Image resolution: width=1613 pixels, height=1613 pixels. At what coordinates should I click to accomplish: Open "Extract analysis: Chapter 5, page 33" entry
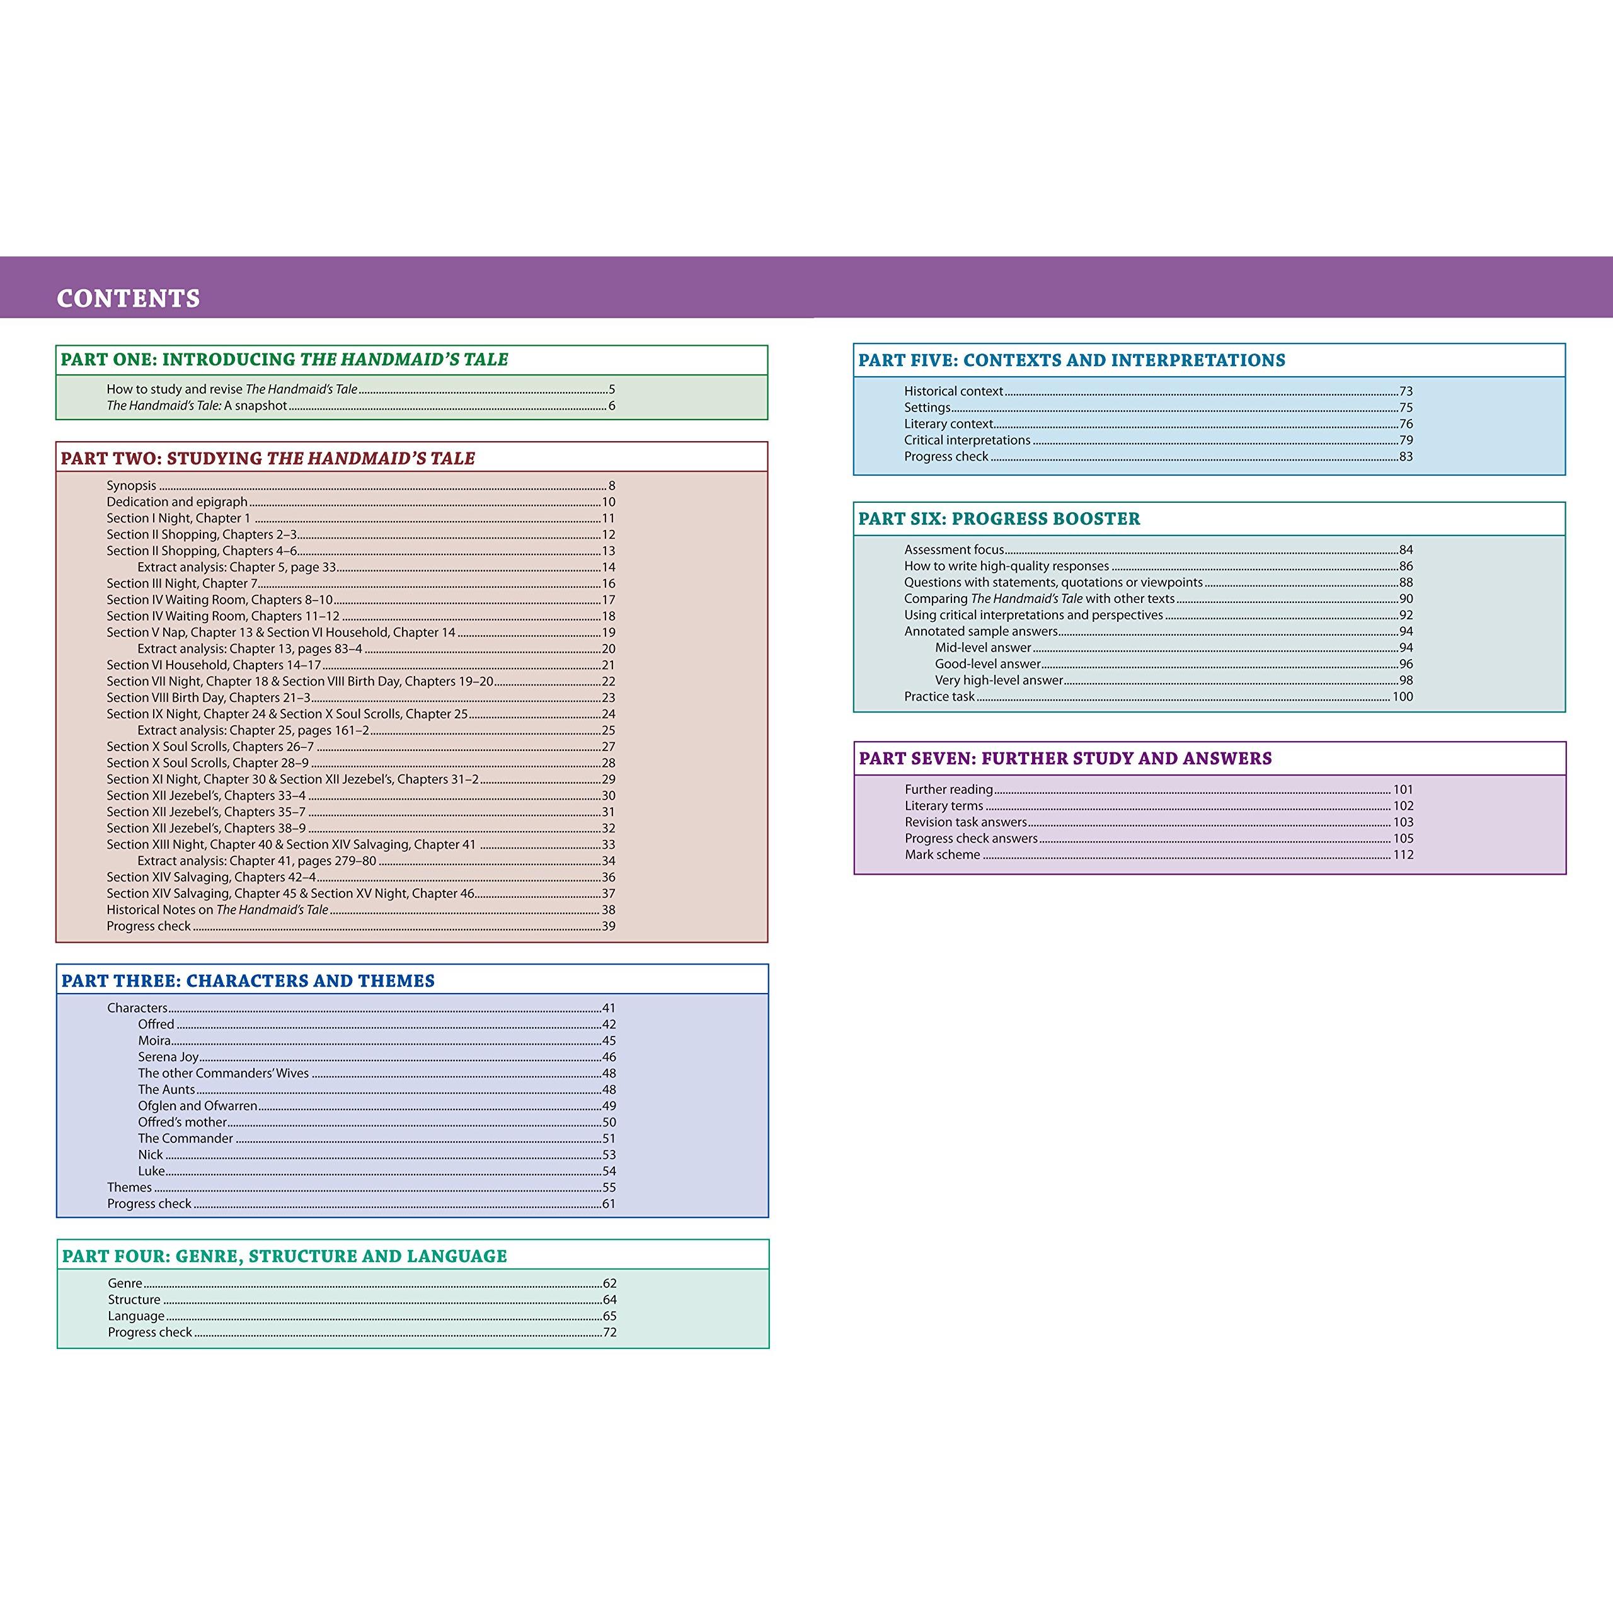click(377, 567)
